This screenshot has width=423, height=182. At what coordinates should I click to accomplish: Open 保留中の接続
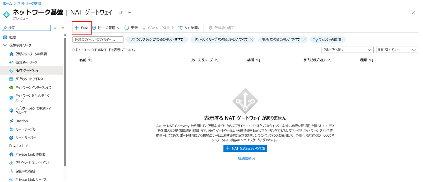(25, 171)
